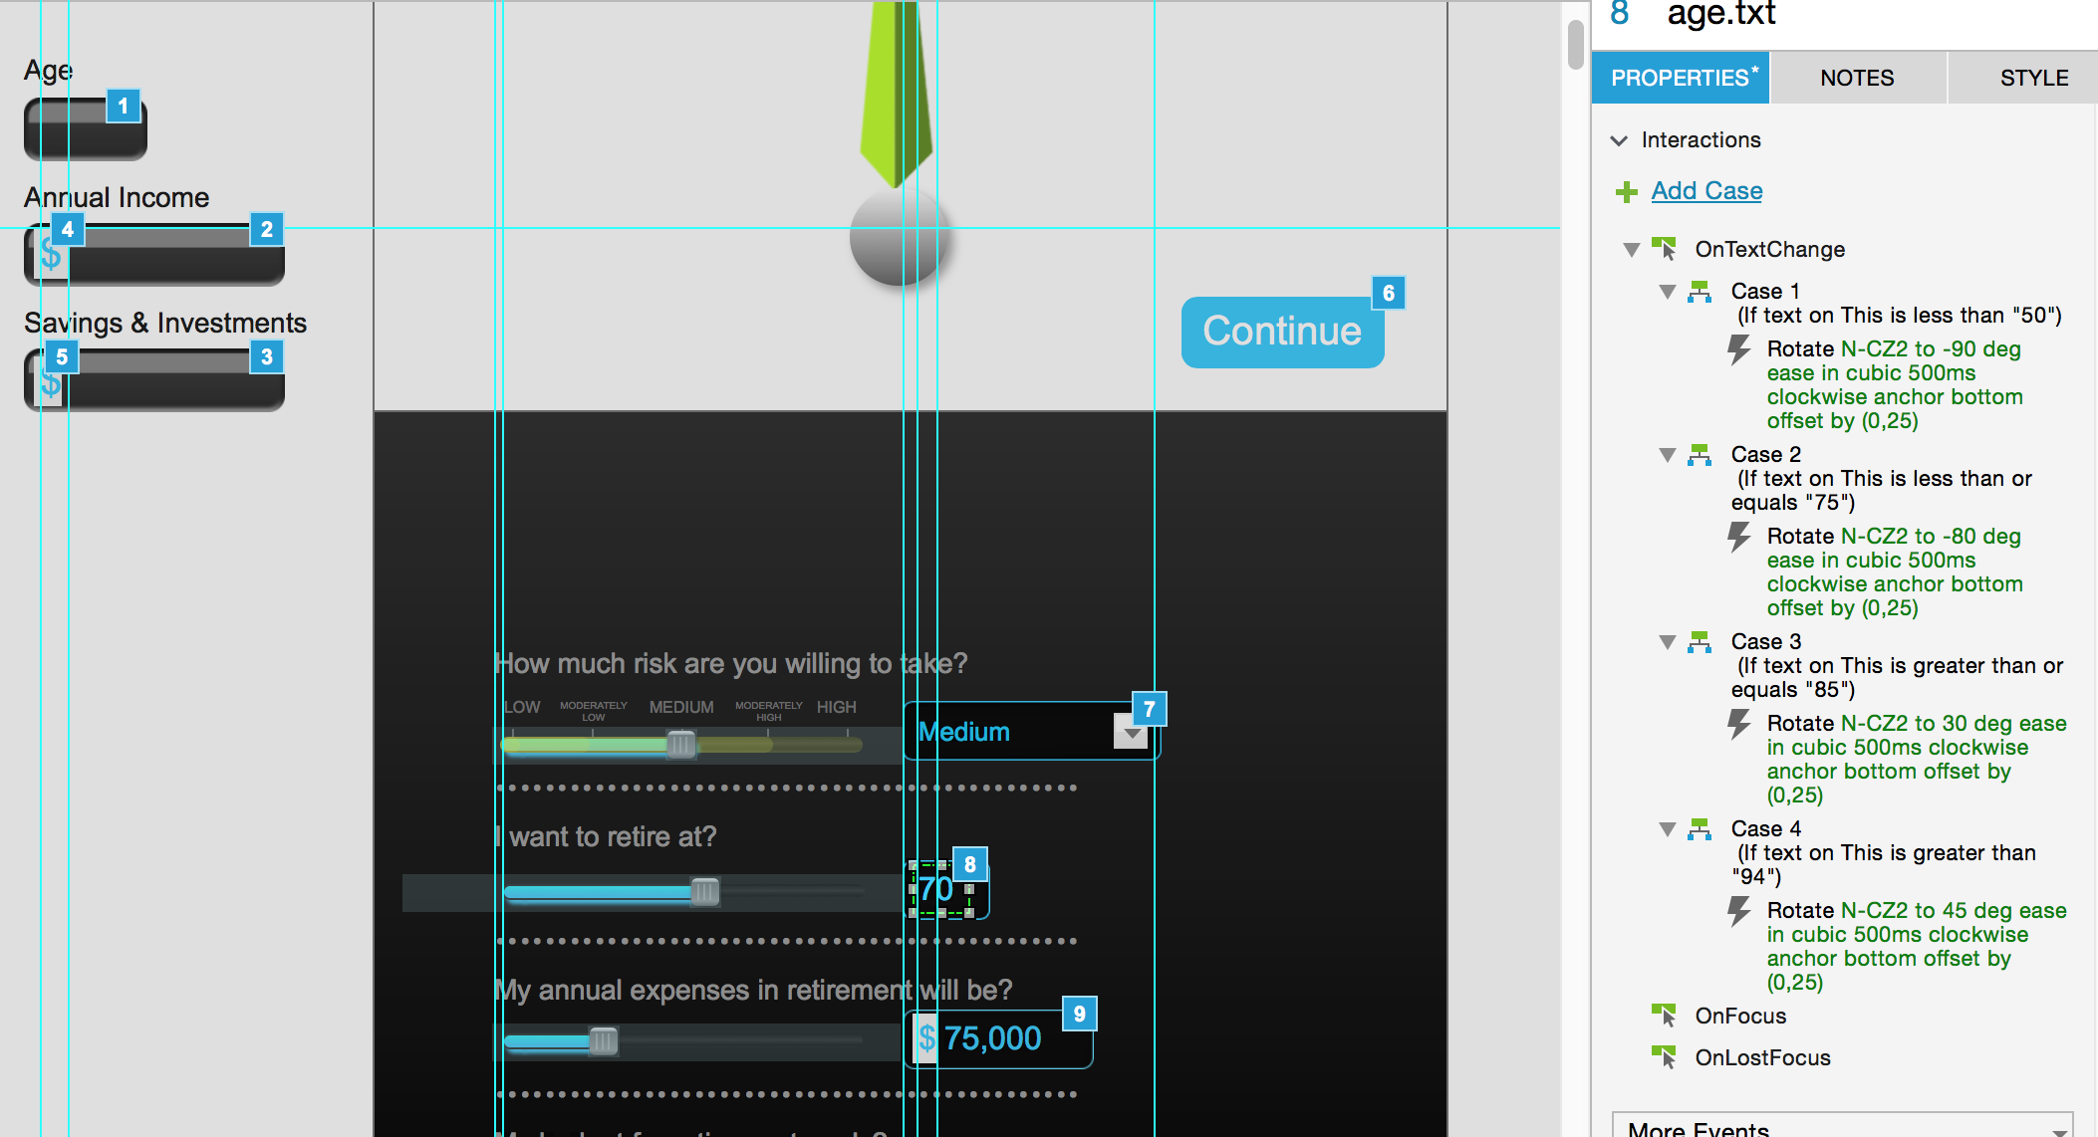This screenshot has height=1137, width=2098.
Task: Click the OnTextChange event icon
Action: [1664, 249]
